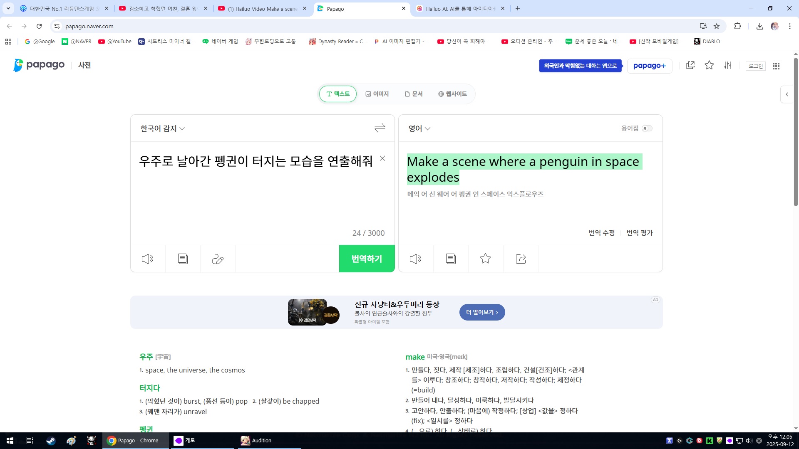The width and height of the screenshot is (799, 449).
Task: Share translation result icon
Action: click(521, 259)
